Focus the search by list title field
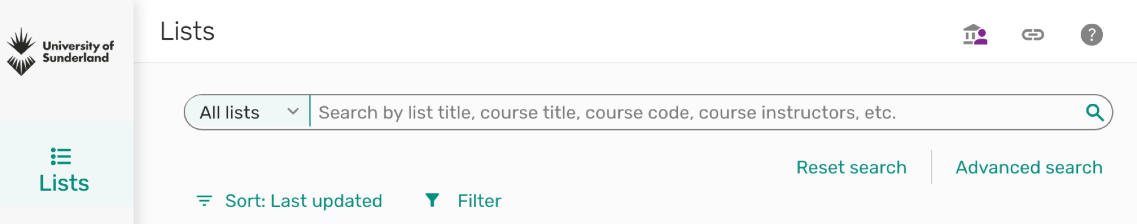Image resolution: width=1137 pixels, height=224 pixels. [x=697, y=112]
